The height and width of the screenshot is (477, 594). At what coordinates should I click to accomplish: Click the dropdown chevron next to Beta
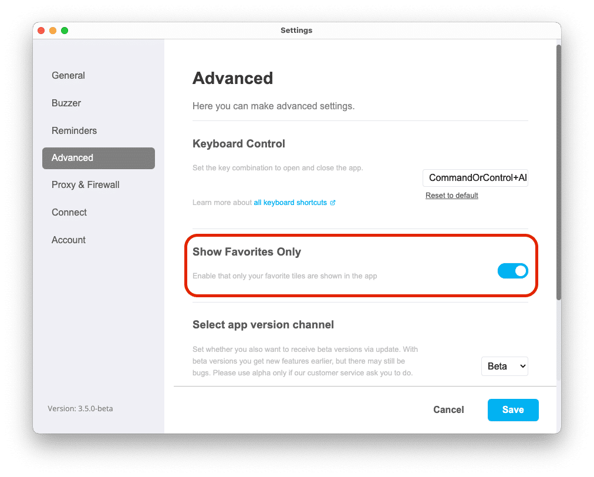pyautogui.click(x=523, y=367)
